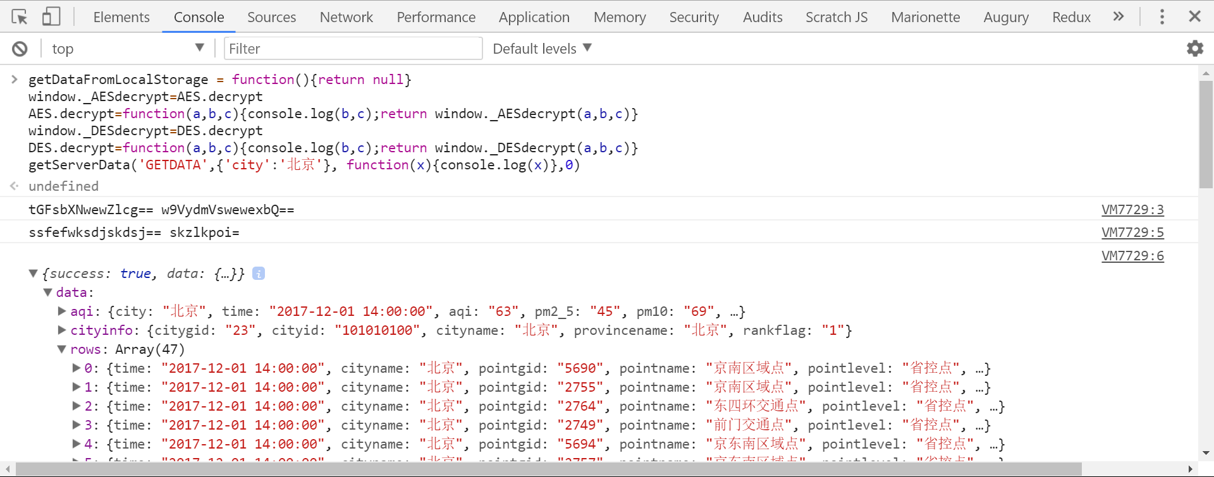Image resolution: width=1214 pixels, height=477 pixels.
Task: Open the more tabs chevron
Action: 1119,16
